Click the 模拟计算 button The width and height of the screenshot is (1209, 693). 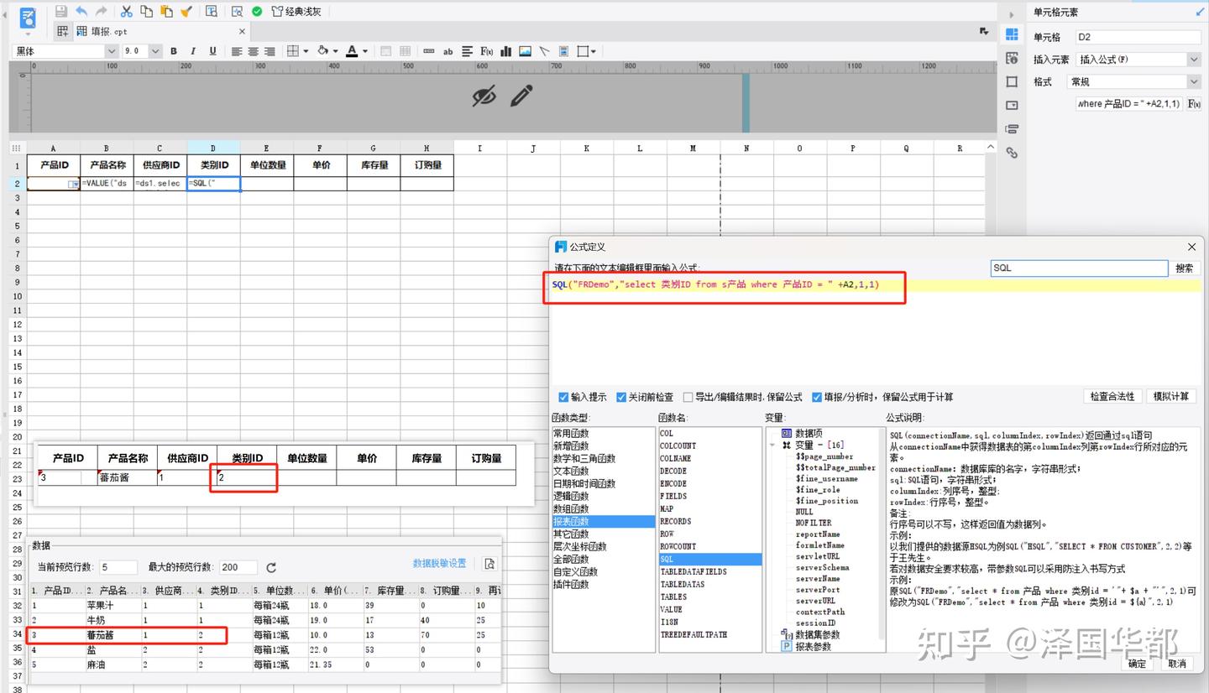coord(1171,396)
